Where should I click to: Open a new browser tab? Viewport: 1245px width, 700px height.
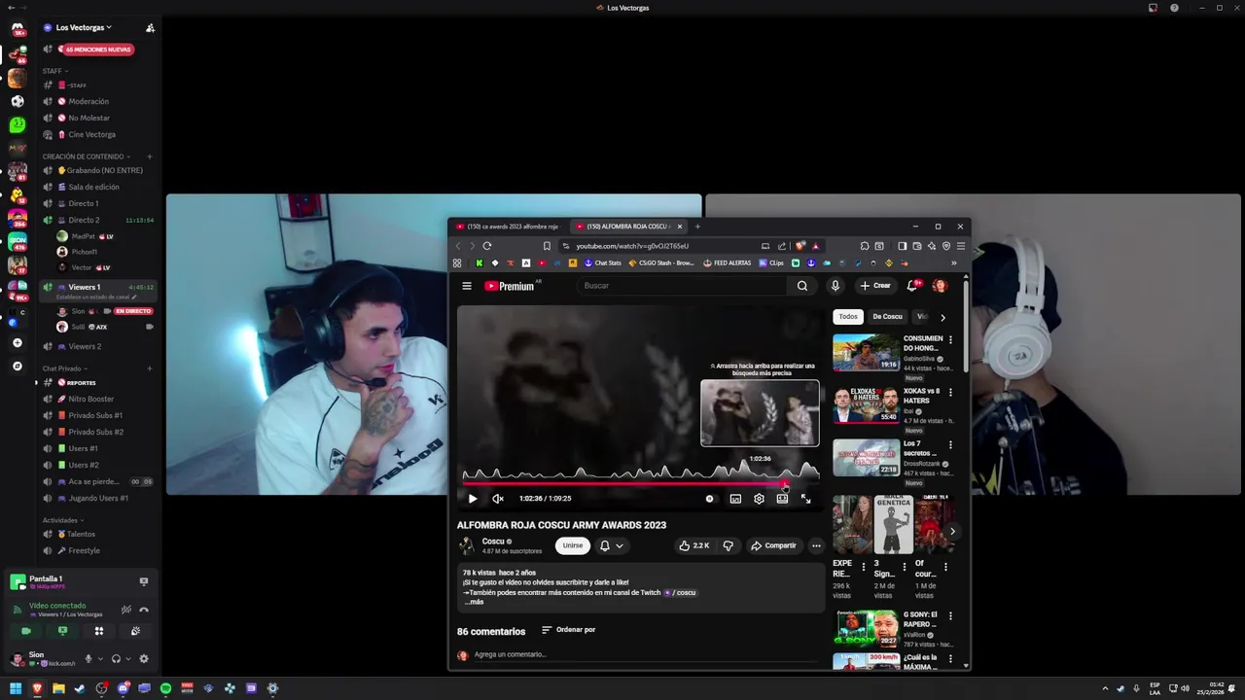[697, 227]
